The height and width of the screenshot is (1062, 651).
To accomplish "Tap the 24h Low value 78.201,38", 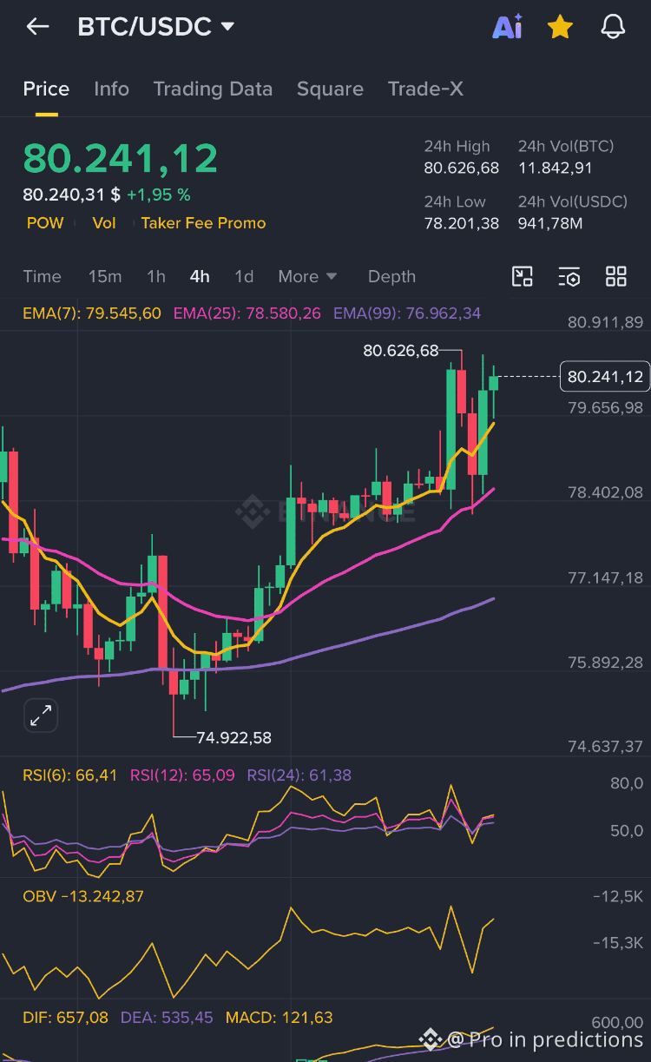I will tap(462, 223).
